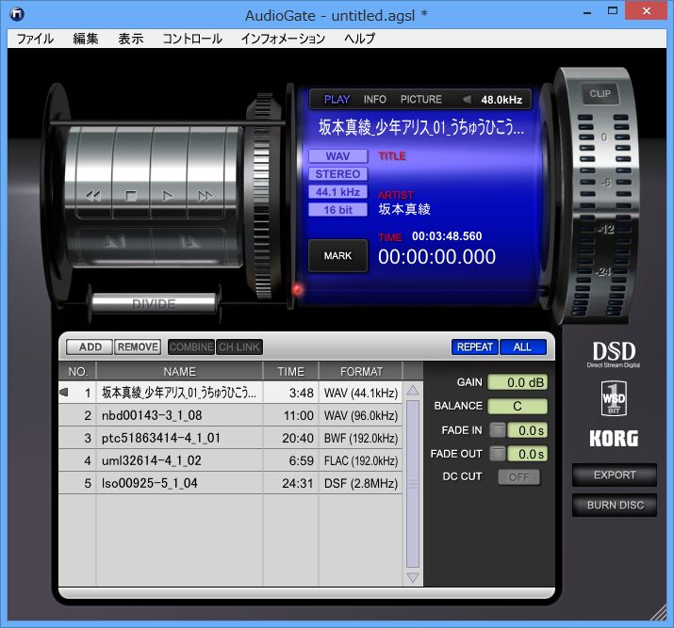Select song ptc51863414-4_1_01
Image resolution: width=674 pixels, height=628 pixels.
230,438
